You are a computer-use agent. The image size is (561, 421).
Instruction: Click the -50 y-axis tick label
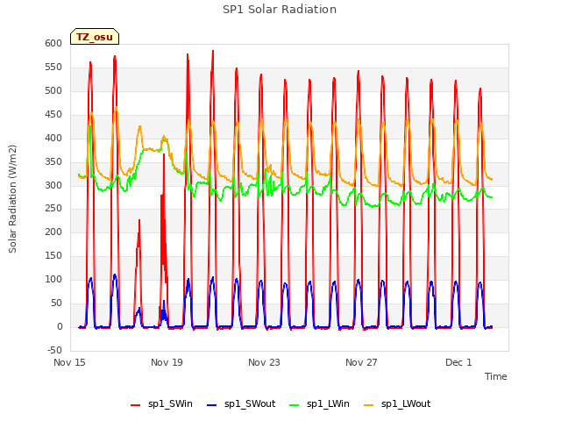(x=54, y=350)
